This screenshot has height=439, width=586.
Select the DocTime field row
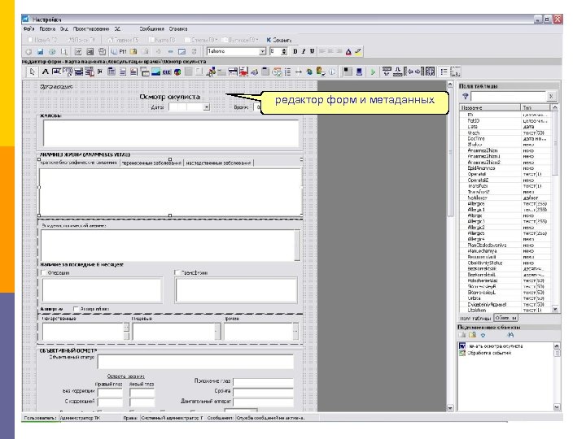pos(505,138)
